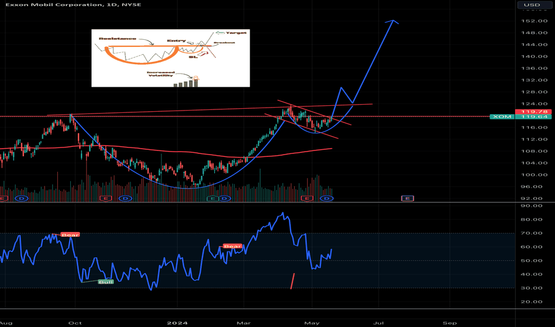The image size is (555, 327).
Task: Click the green Bull divergence label
Action: click(106, 282)
